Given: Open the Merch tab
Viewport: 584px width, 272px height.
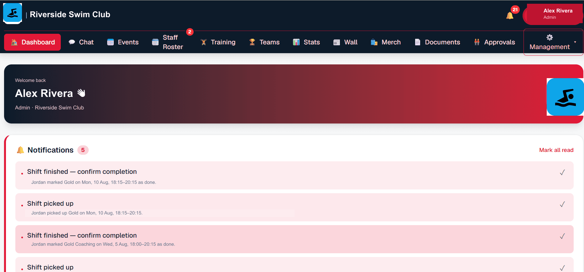Looking at the screenshot, I should coord(385,42).
